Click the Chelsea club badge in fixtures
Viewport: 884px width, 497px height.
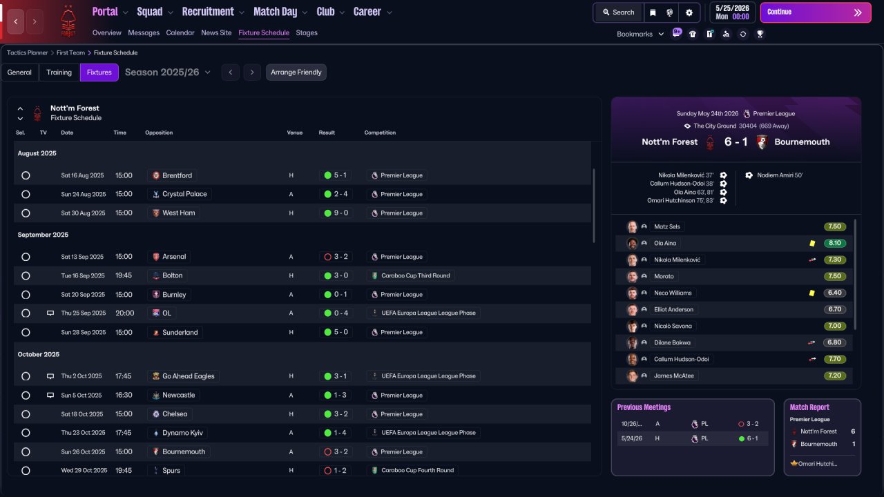tap(156, 414)
